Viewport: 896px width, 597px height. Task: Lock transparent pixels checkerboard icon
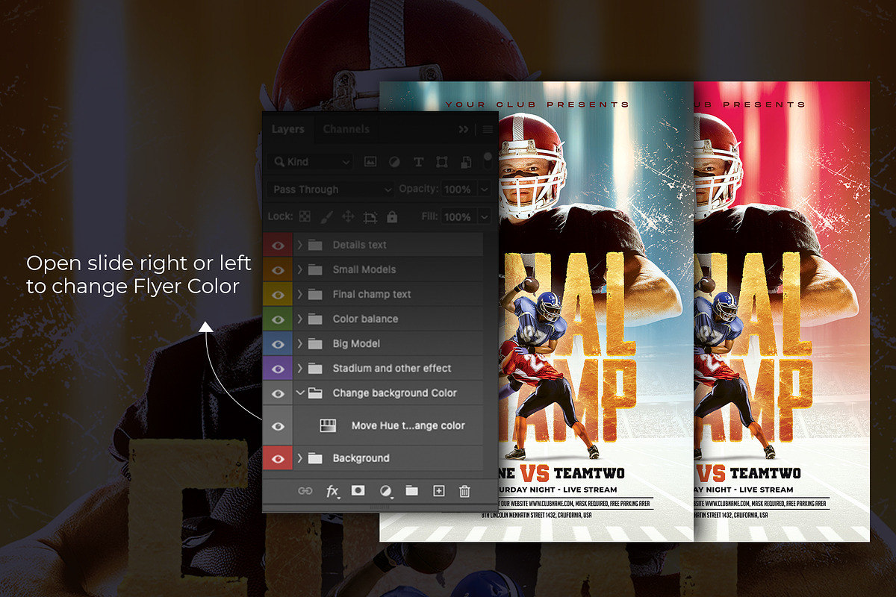(305, 216)
